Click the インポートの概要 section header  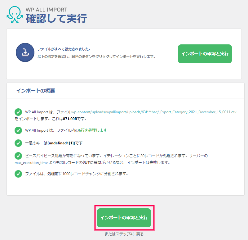36,91
